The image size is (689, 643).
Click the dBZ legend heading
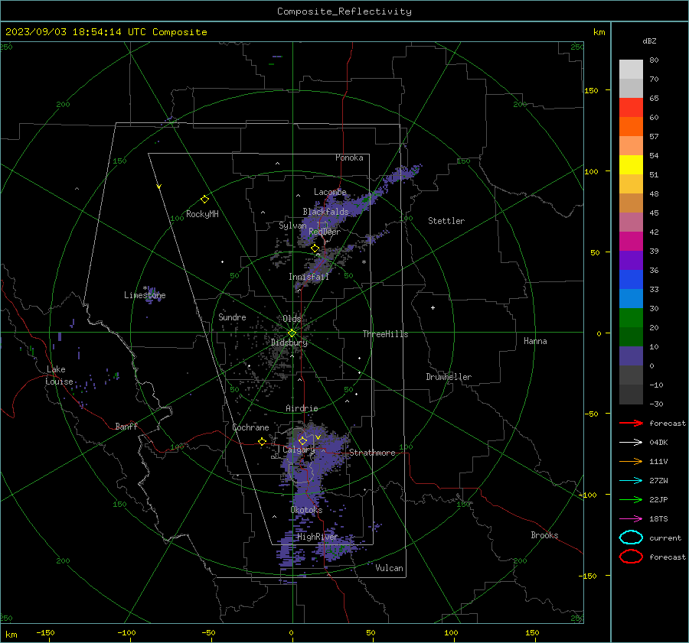(649, 41)
